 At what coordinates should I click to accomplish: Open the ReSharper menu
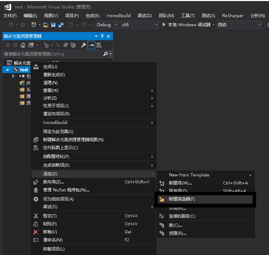click(x=233, y=16)
